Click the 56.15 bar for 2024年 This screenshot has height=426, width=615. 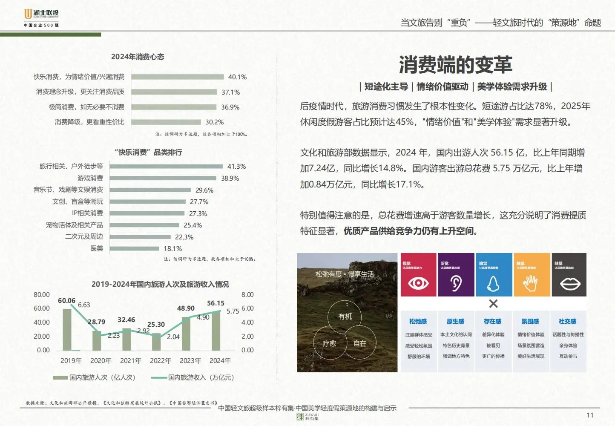(x=216, y=331)
